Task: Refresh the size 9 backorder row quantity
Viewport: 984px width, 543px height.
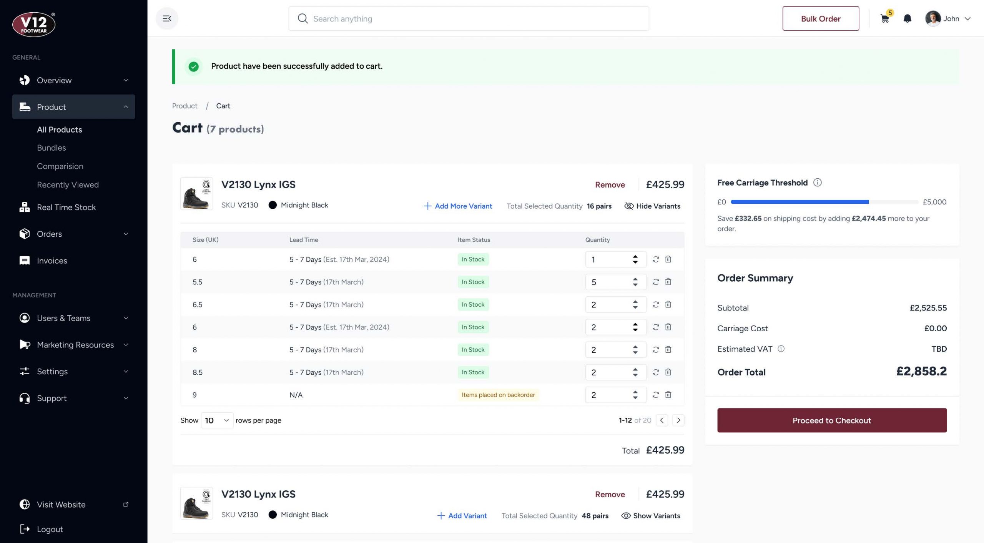Action: point(656,395)
